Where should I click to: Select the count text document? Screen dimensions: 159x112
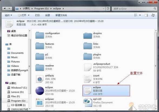[x=93, y=79]
